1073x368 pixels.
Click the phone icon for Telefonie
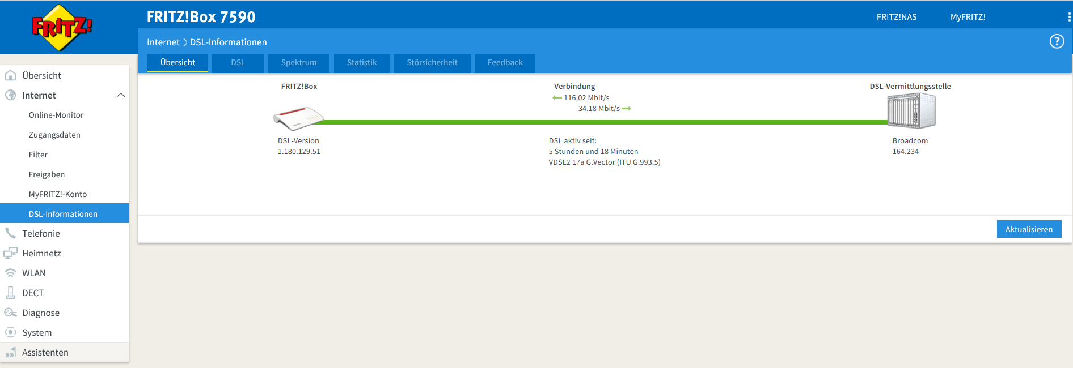coord(10,233)
